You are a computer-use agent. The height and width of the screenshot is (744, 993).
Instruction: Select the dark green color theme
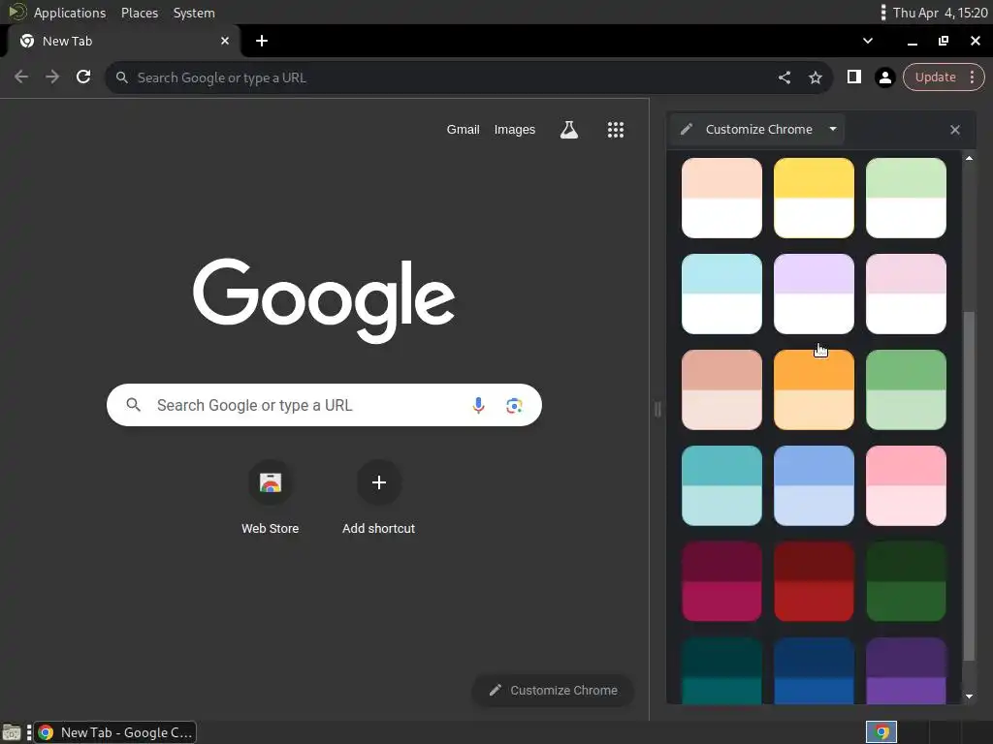coord(906,581)
